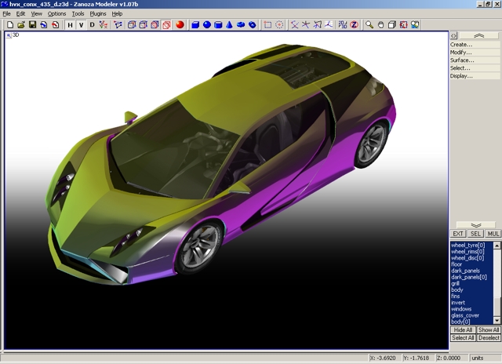Toggle the V axis button
Viewport: 502px width, 364px height.
(x=81, y=25)
